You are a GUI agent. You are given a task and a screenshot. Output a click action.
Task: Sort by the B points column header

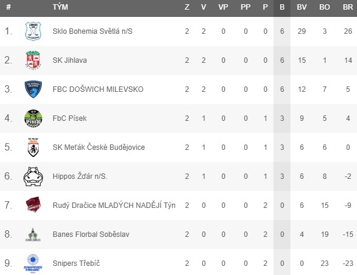point(282,7)
